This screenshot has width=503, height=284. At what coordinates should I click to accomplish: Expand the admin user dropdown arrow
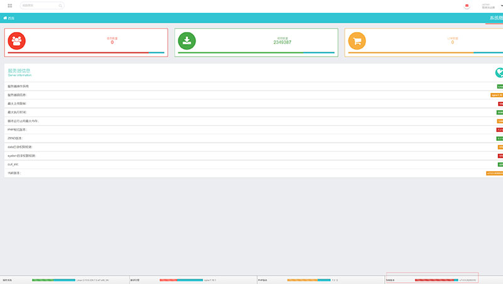501,5
